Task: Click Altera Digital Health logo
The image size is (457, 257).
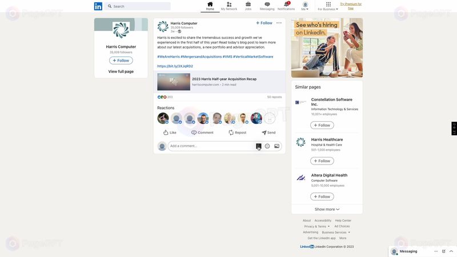Action: pos(301,178)
